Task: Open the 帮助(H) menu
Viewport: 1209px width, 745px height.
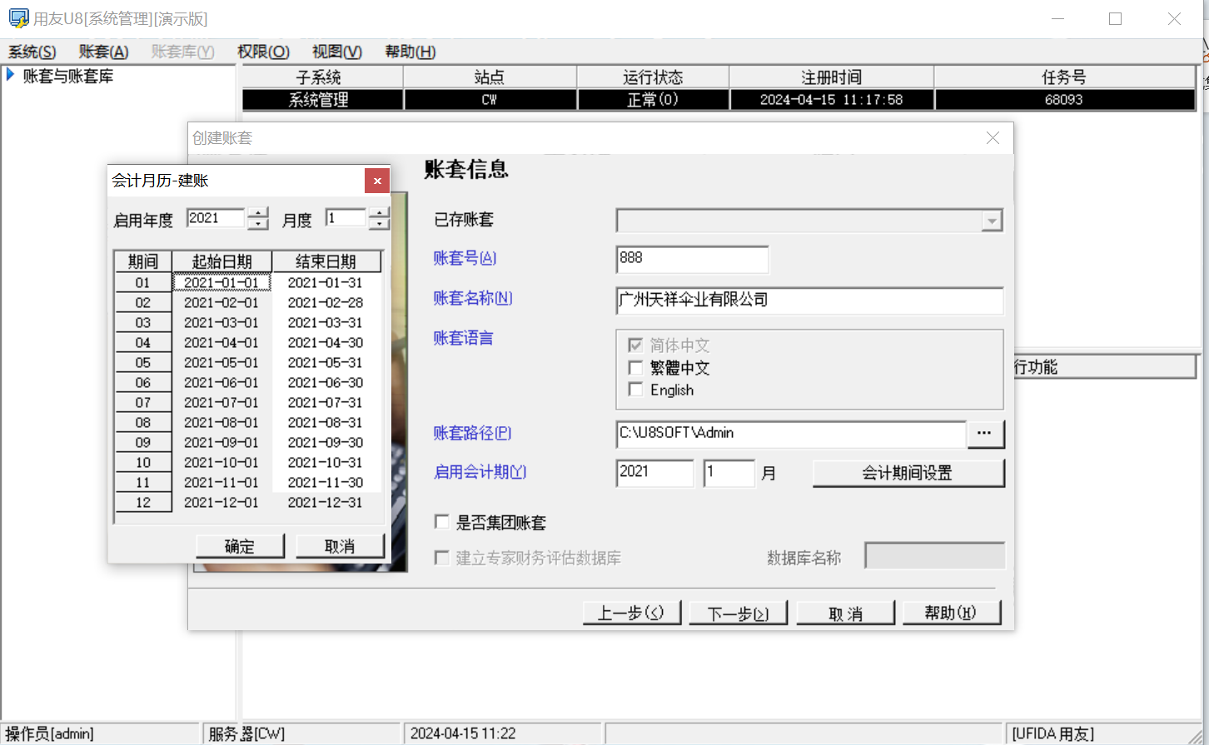Action: click(x=410, y=52)
